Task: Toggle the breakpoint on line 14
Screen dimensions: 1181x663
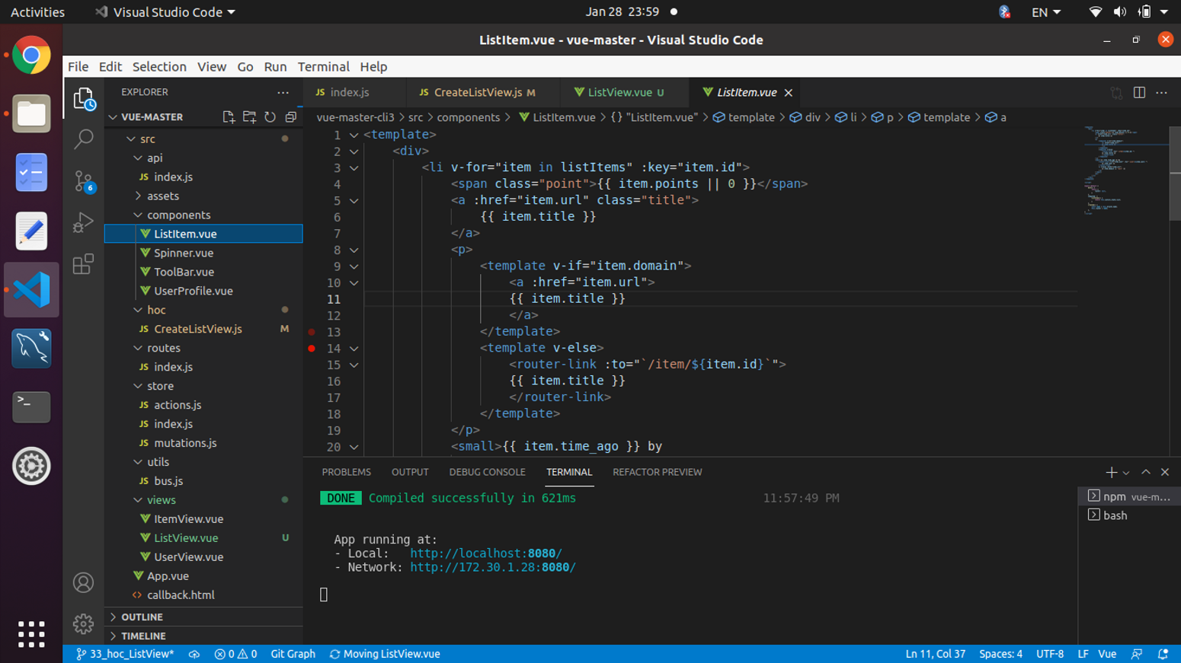Action: [312, 349]
